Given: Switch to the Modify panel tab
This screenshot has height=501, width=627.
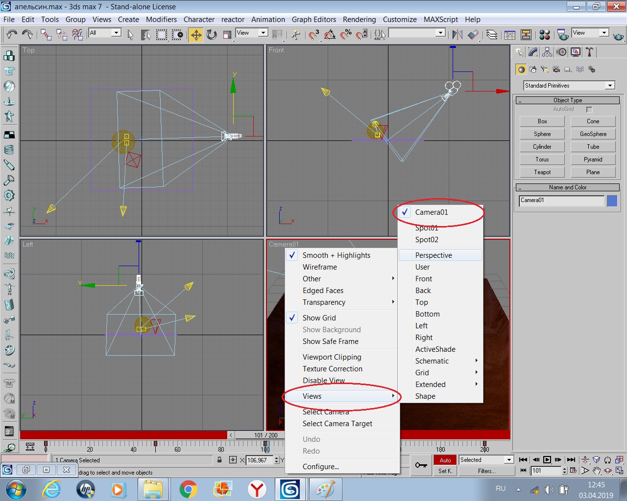Looking at the screenshot, I should click(x=533, y=52).
